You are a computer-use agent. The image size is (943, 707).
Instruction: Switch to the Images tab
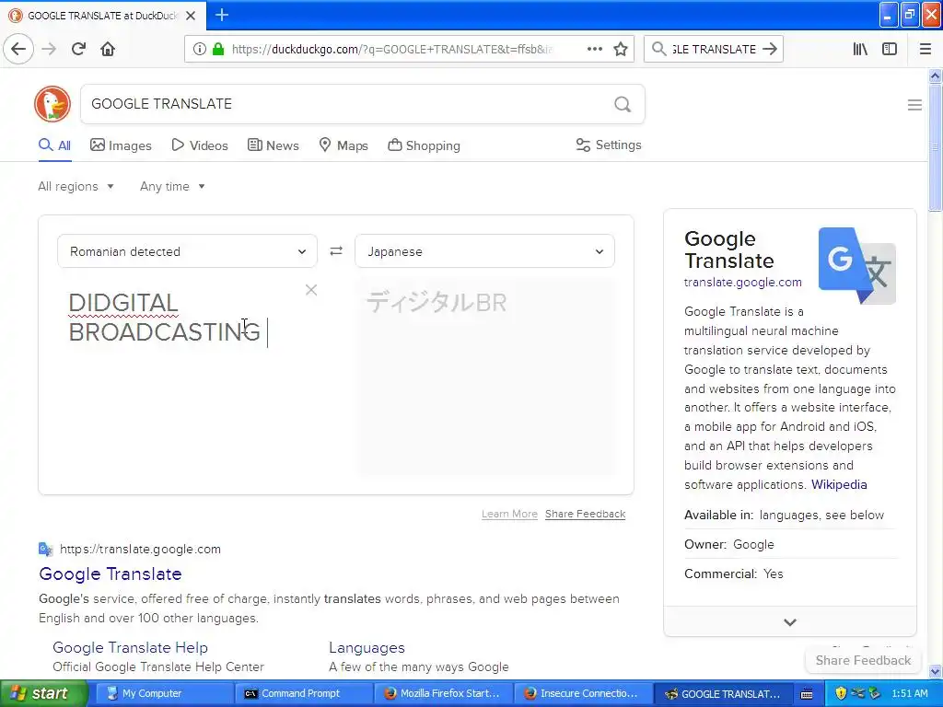tap(121, 145)
